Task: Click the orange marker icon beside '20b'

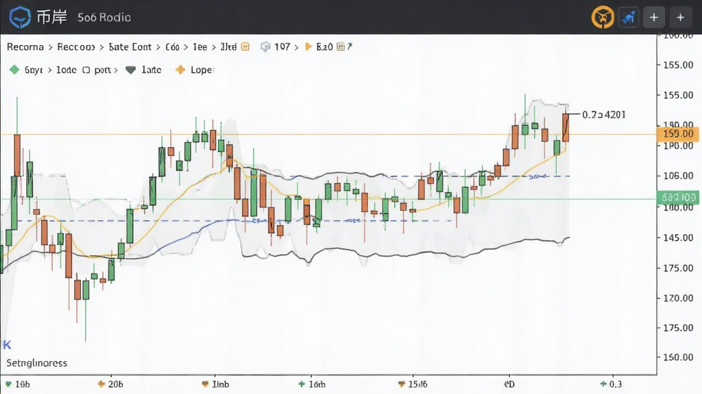Action: pos(101,384)
